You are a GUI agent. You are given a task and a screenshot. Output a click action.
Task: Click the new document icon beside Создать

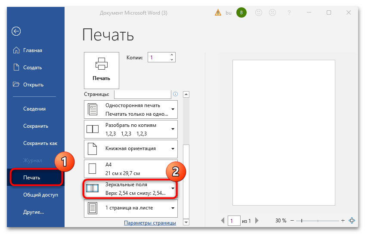16,67
